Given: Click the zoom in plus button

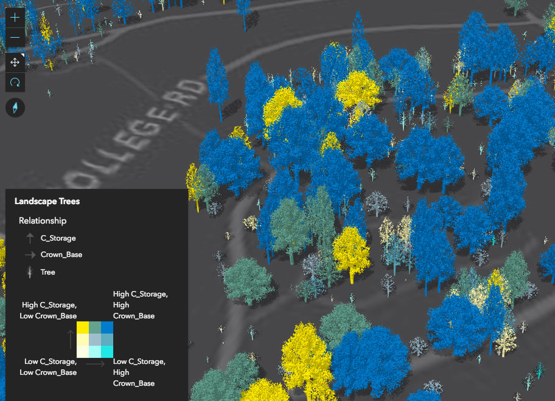Looking at the screenshot, I should (x=15, y=17).
